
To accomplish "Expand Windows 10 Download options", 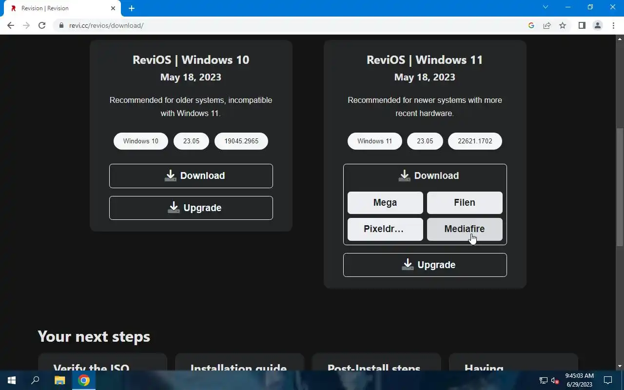I will click(191, 176).
